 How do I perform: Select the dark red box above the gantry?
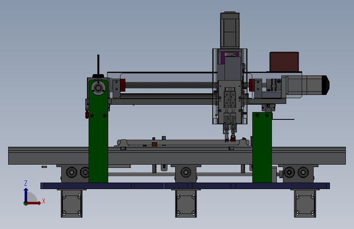[284, 62]
